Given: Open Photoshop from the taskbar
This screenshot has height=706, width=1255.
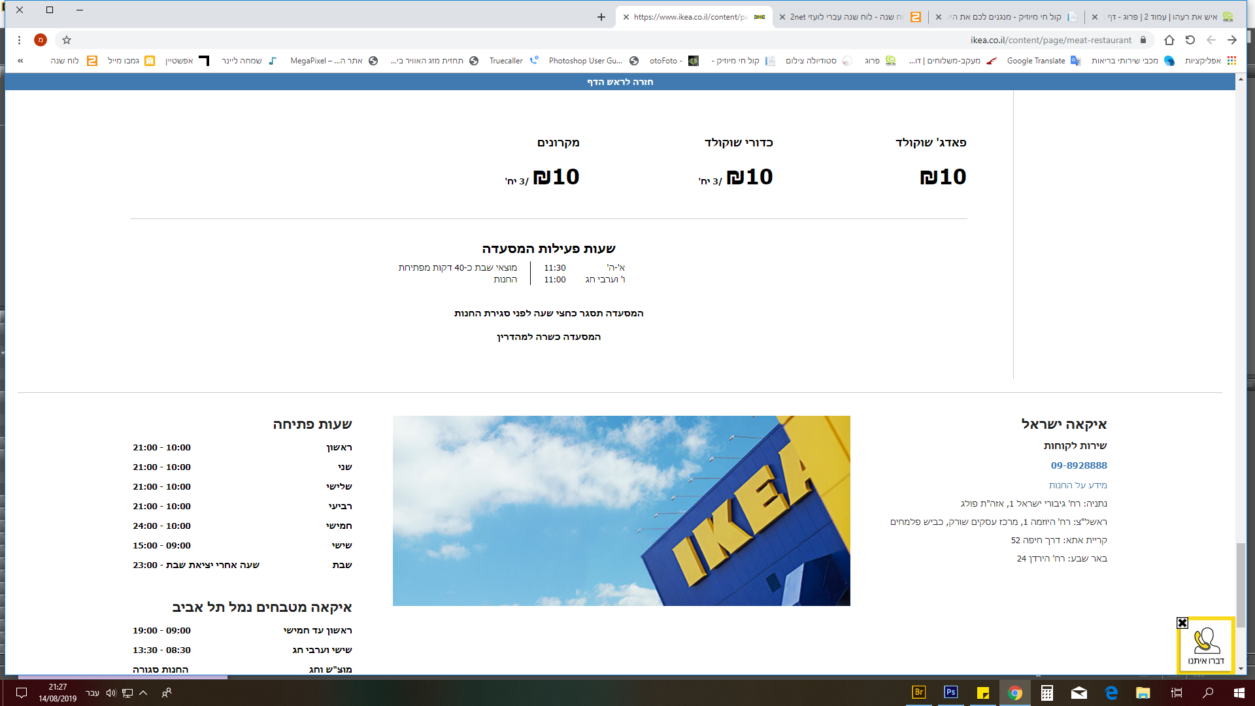Looking at the screenshot, I should [x=951, y=692].
